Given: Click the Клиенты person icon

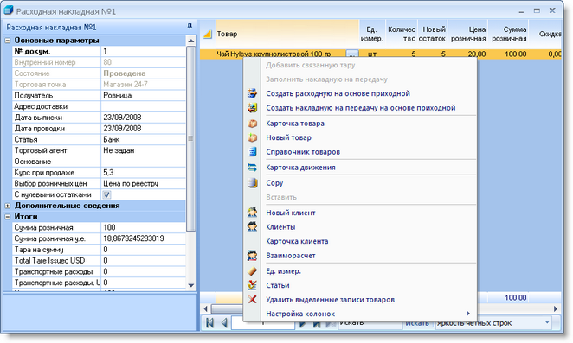Looking at the screenshot, I should point(252,226).
